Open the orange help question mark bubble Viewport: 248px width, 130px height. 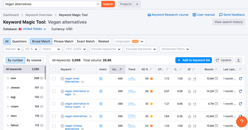click(x=241, y=122)
